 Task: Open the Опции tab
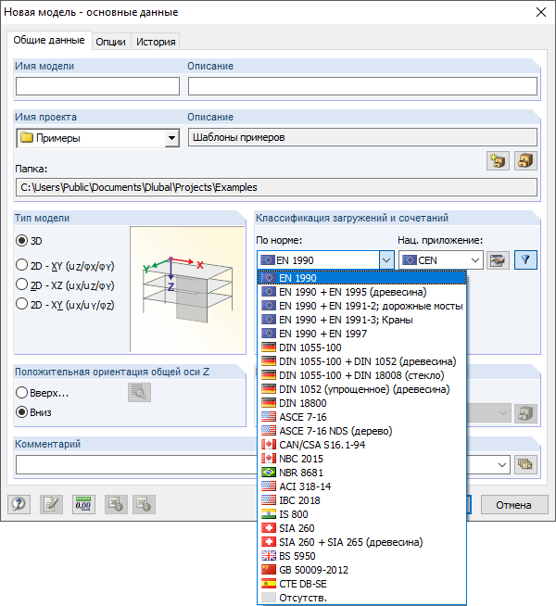[111, 42]
